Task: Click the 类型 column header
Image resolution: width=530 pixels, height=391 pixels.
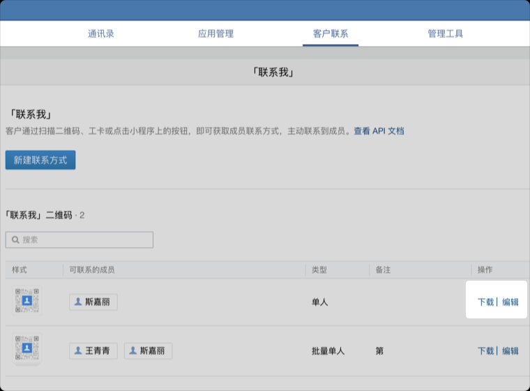Action: click(x=319, y=270)
